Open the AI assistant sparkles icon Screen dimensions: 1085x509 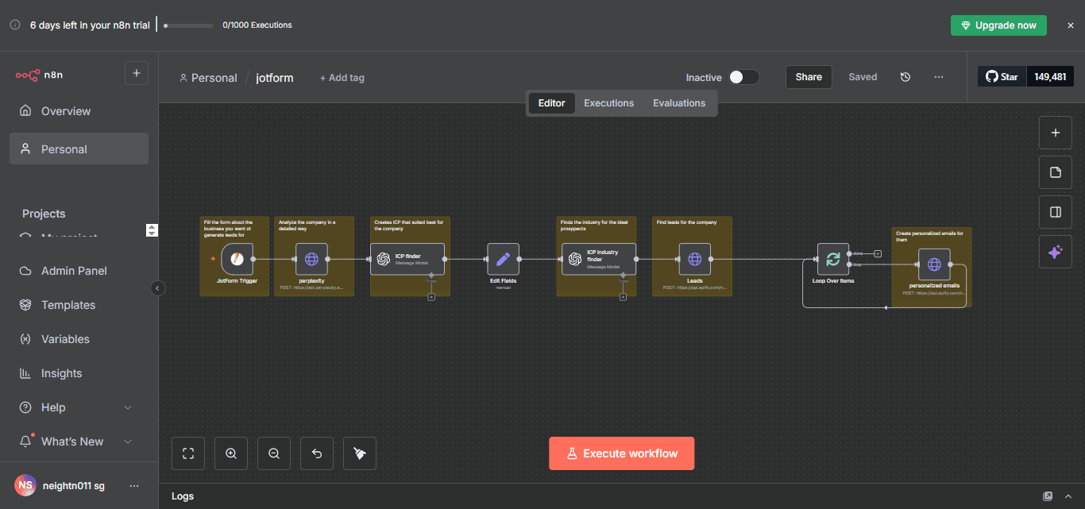1055,252
